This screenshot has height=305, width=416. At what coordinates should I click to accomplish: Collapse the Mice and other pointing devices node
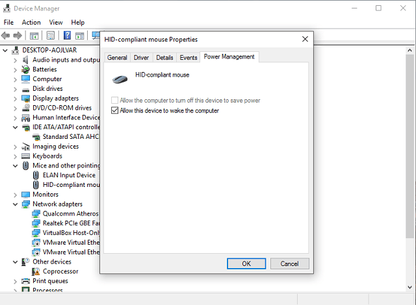coord(16,165)
